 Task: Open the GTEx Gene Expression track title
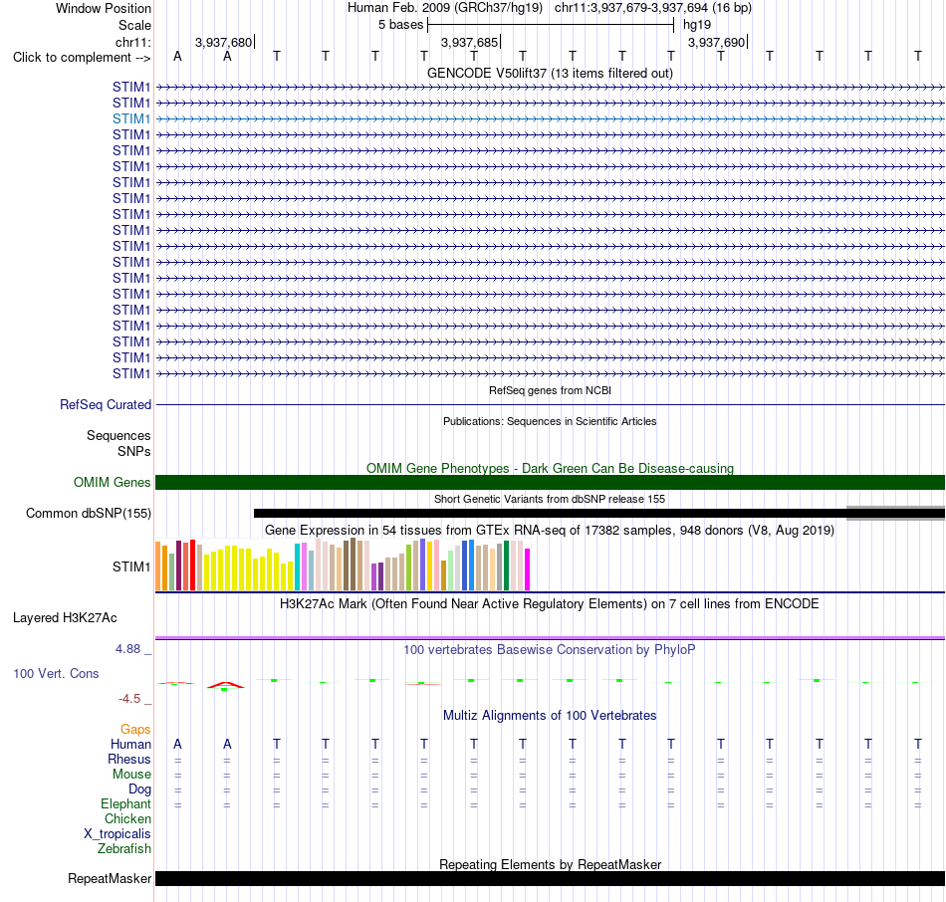[x=550, y=531]
